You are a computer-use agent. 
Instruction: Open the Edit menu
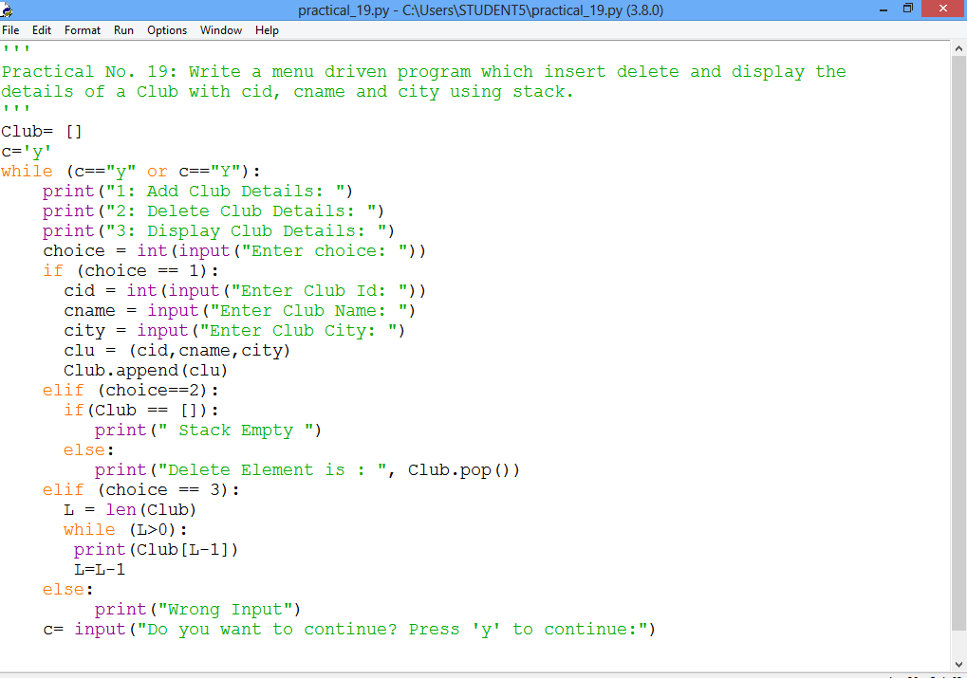pos(41,29)
